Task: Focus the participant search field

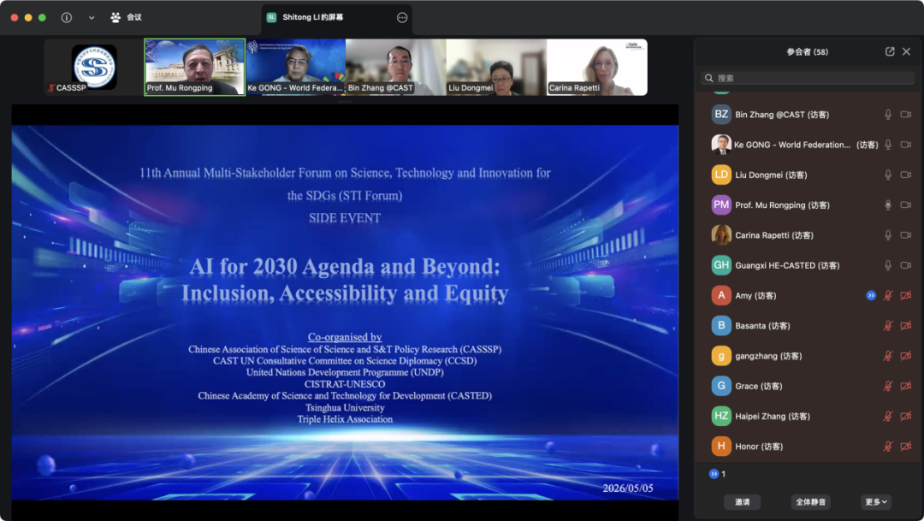Action: pos(808,78)
